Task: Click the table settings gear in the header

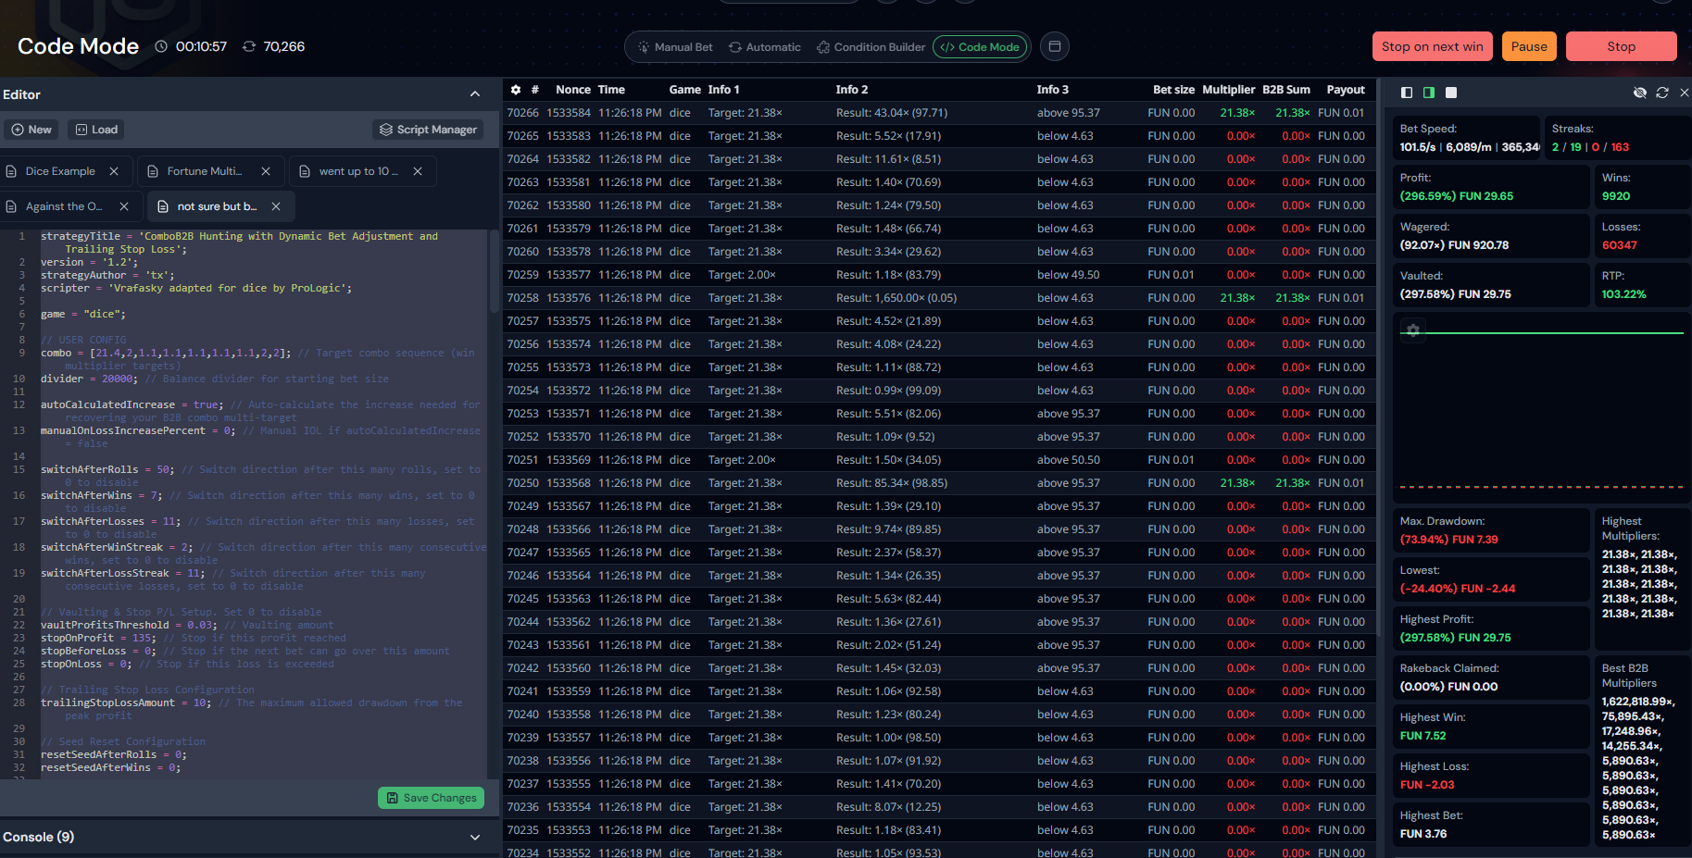Action: click(x=516, y=90)
